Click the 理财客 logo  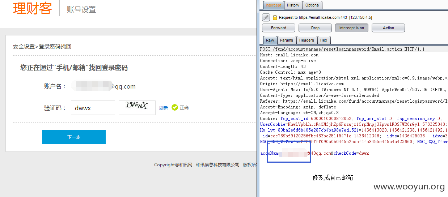point(33,8)
